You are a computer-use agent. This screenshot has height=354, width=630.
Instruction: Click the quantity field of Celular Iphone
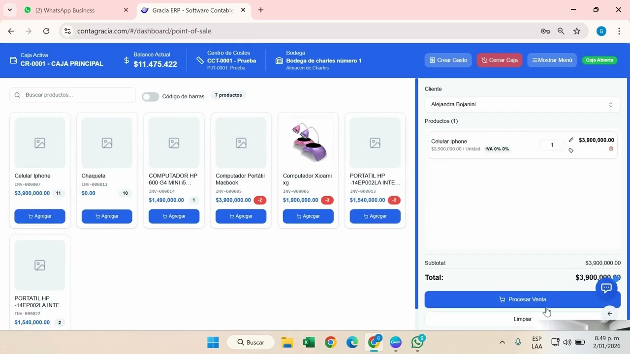(x=552, y=145)
